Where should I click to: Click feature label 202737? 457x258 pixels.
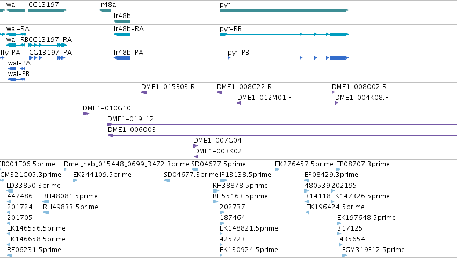(x=233, y=207)
